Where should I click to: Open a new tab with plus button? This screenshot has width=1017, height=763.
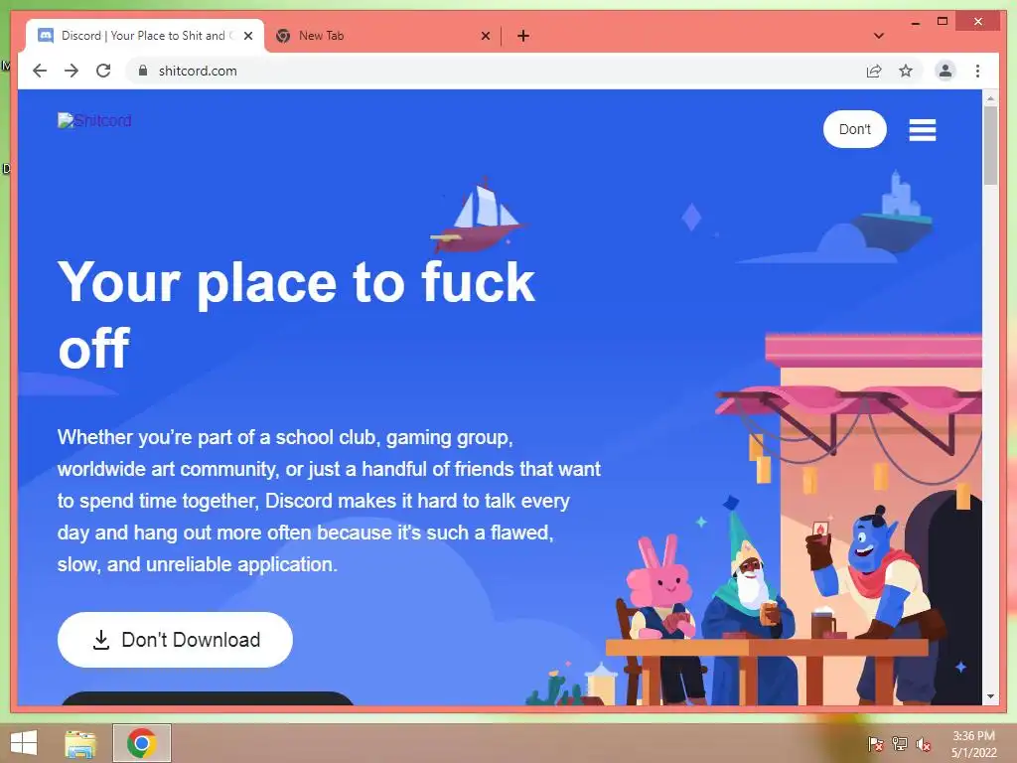click(523, 36)
